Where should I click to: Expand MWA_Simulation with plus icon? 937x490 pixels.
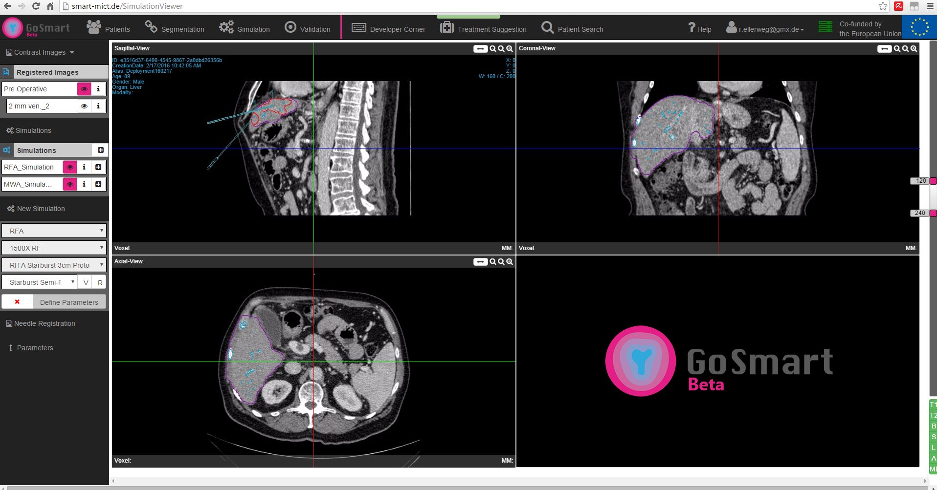tap(98, 184)
